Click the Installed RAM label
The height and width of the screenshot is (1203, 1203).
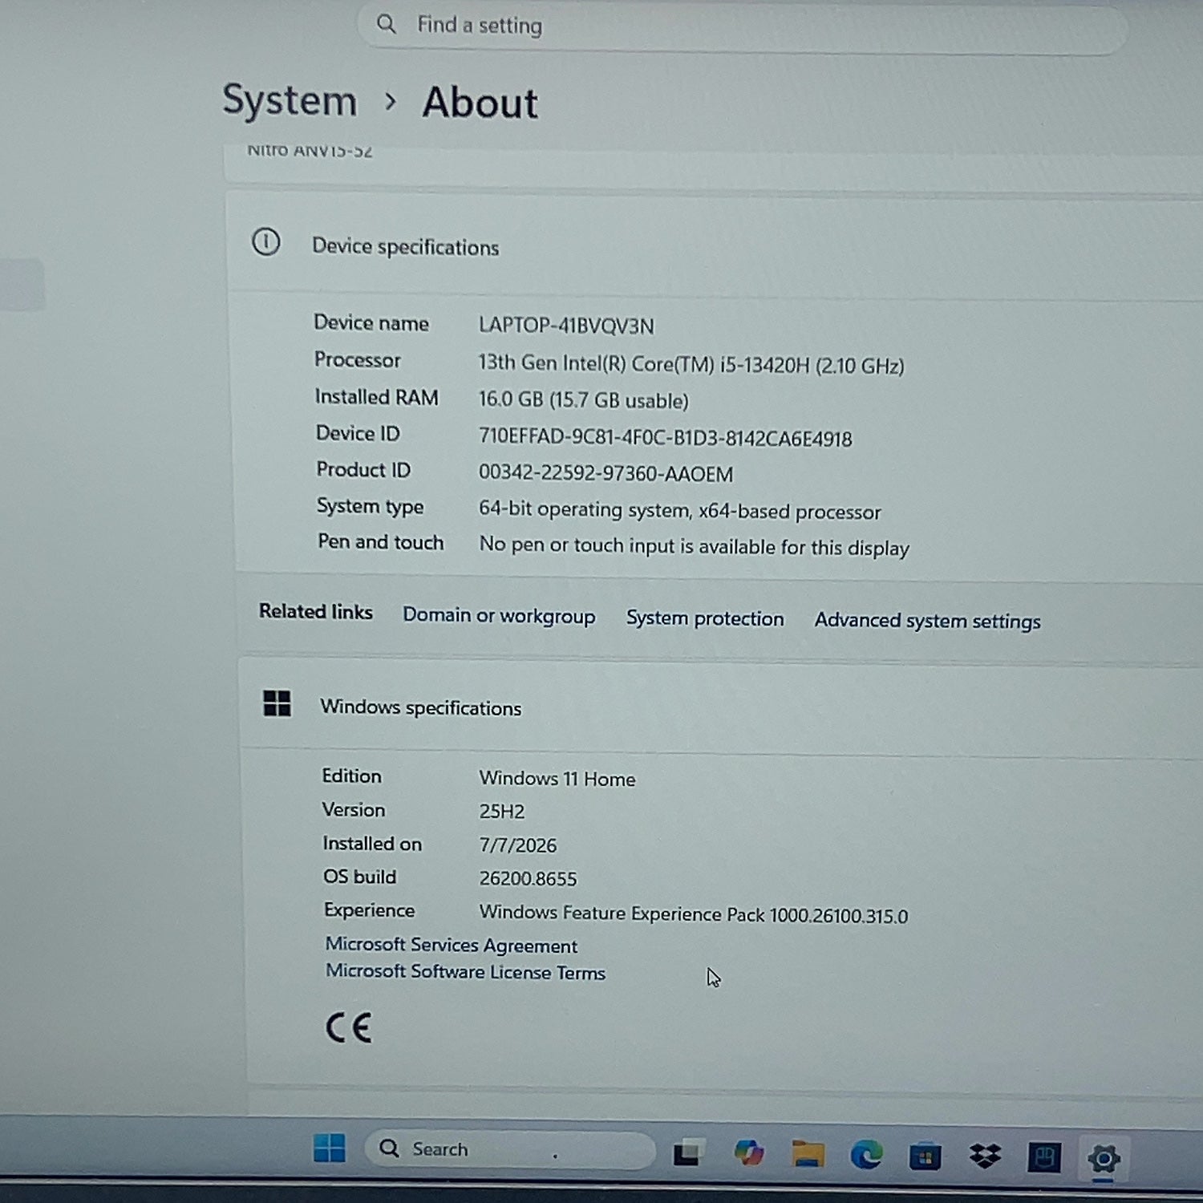coord(377,397)
